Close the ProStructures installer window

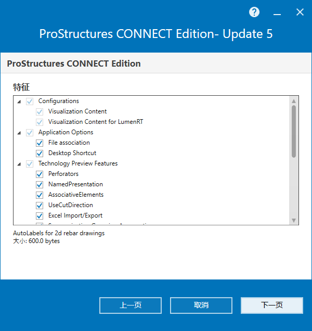(x=300, y=12)
